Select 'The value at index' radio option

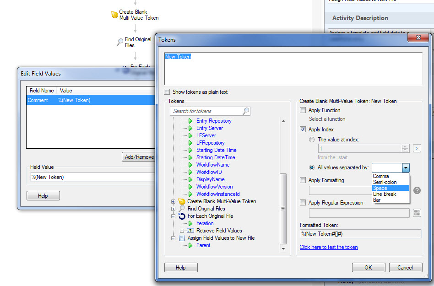[x=312, y=140]
